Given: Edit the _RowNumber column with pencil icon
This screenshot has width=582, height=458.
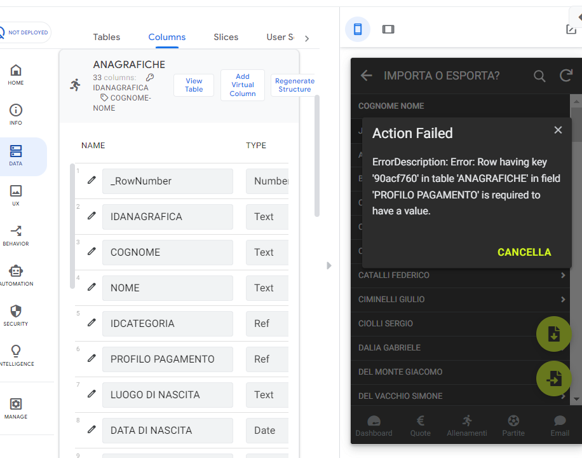Looking at the screenshot, I should click(91, 180).
